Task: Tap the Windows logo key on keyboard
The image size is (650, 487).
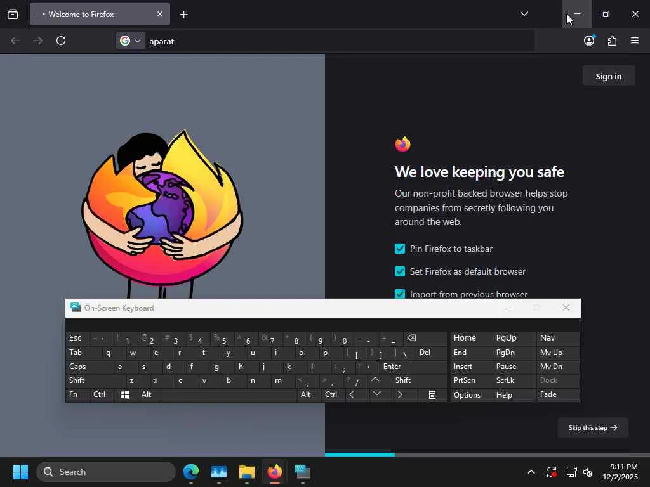Action: tap(125, 394)
